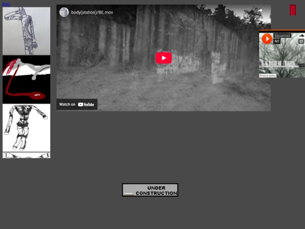Viewport: 305px width, 229px height.
Task: Open the blue ink sketch thumbnail
Action: pos(27,31)
